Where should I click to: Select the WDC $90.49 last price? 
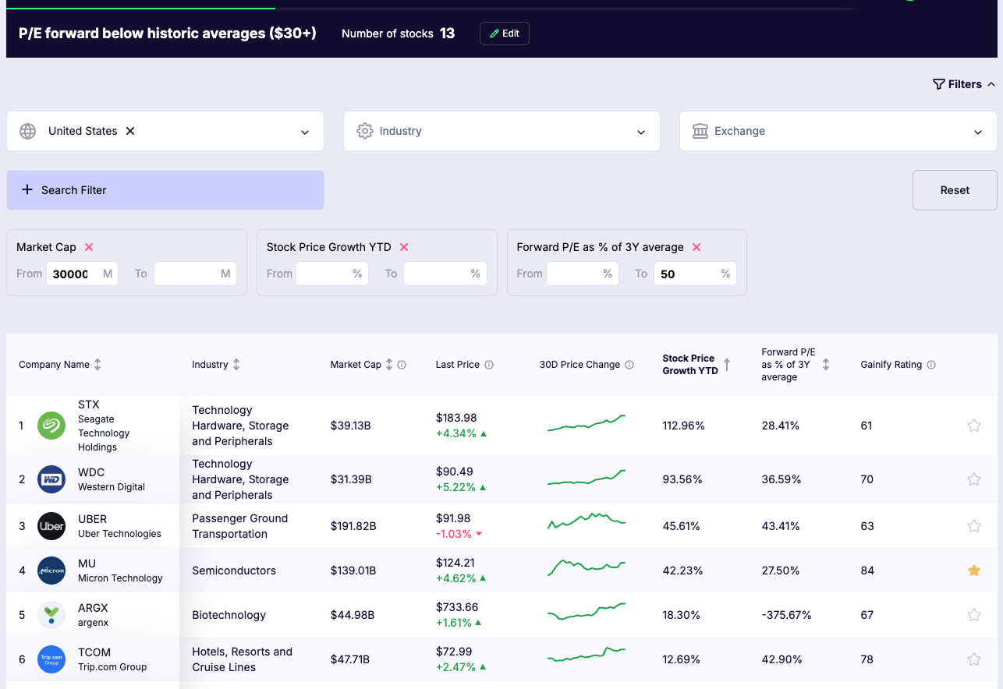(x=454, y=472)
